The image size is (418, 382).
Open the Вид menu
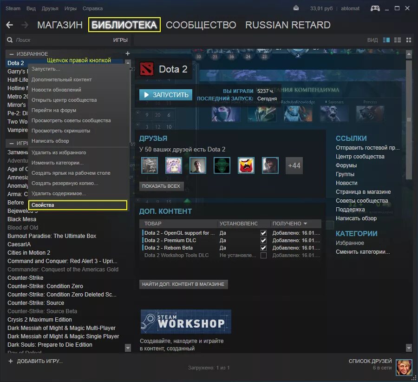coord(31,8)
